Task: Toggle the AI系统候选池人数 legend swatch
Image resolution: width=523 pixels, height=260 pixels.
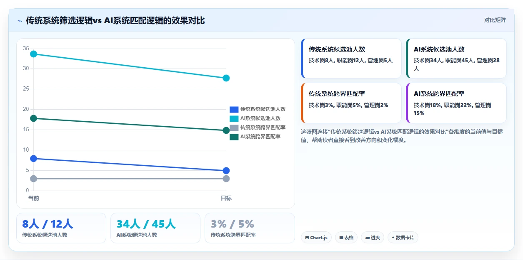Action: coord(234,118)
